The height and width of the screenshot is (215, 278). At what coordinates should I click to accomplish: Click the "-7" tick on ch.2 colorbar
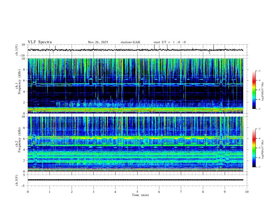pyautogui.click(x=259, y=167)
